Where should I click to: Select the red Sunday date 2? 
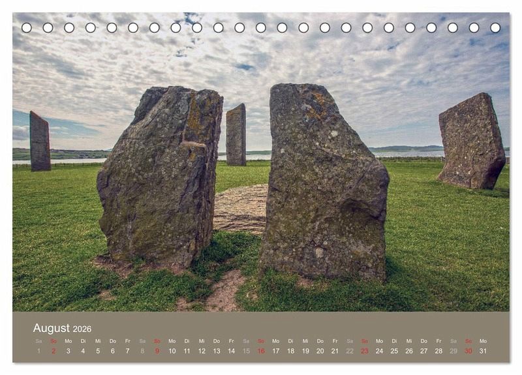click(x=54, y=351)
